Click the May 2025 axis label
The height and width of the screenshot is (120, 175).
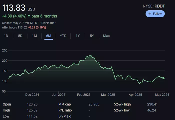click(x=162, y=95)
